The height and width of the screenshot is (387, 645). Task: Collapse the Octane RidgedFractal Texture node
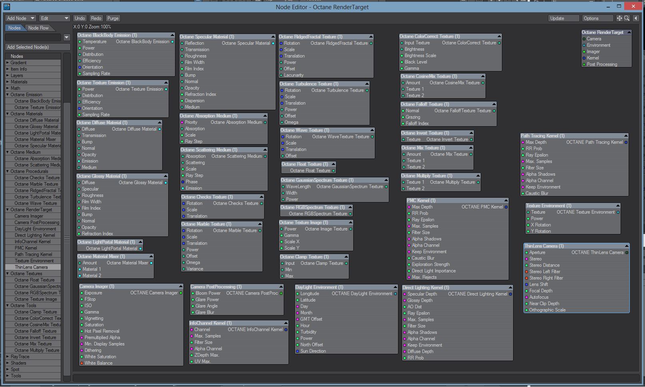point(371,37)
